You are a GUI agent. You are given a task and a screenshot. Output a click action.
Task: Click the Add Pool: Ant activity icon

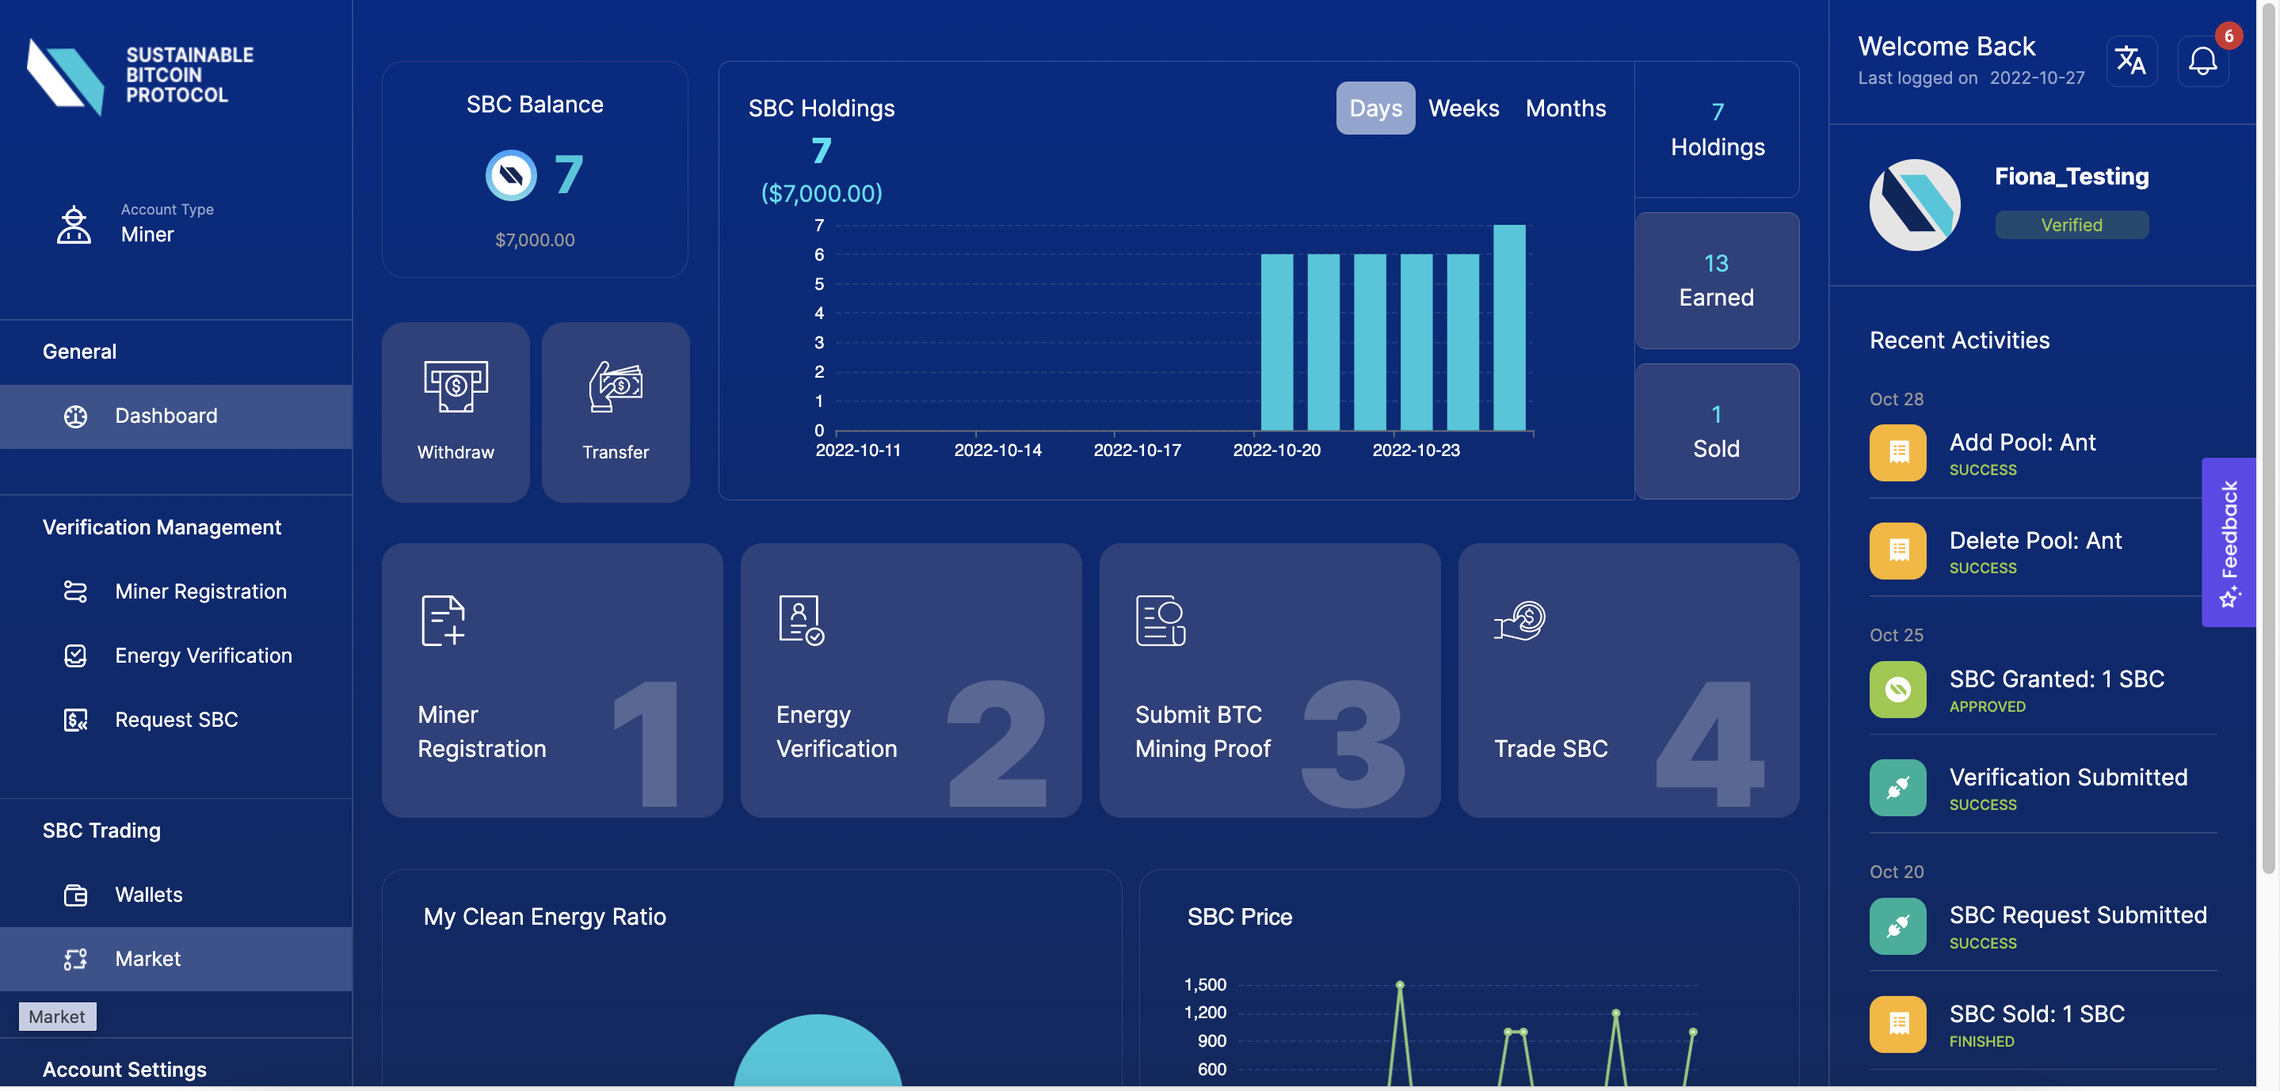tap(1897, 453)
